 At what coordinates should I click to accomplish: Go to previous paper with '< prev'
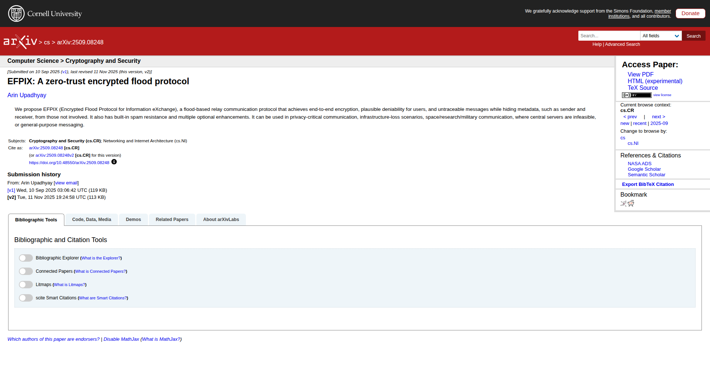tap(630, 117)
